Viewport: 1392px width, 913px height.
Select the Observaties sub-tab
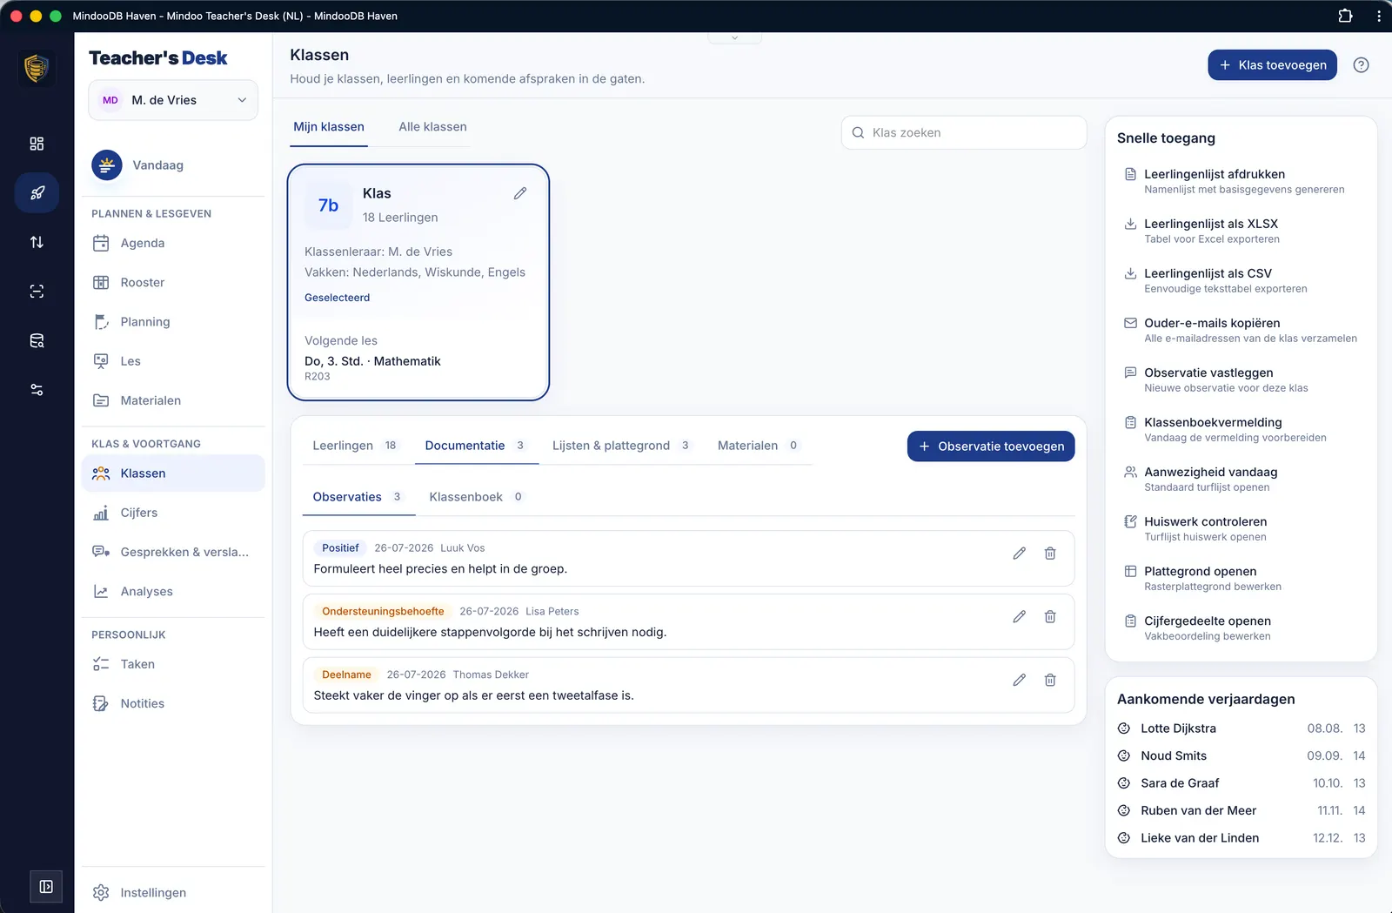[357, 497]
